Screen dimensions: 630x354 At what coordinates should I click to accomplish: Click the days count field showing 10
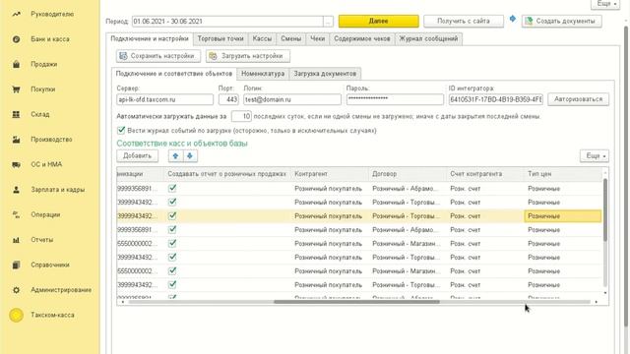241,116
